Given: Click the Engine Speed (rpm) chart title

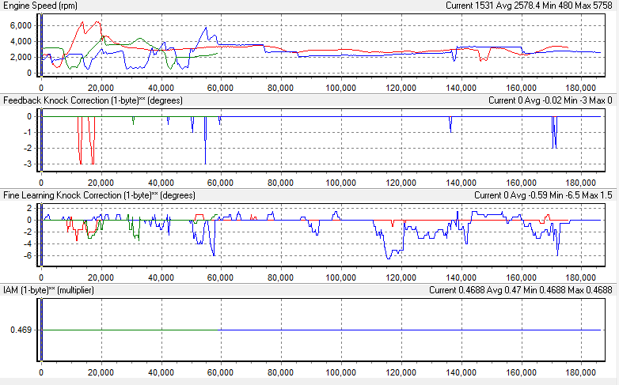Looking at the screenshot, I should point(40,6).
